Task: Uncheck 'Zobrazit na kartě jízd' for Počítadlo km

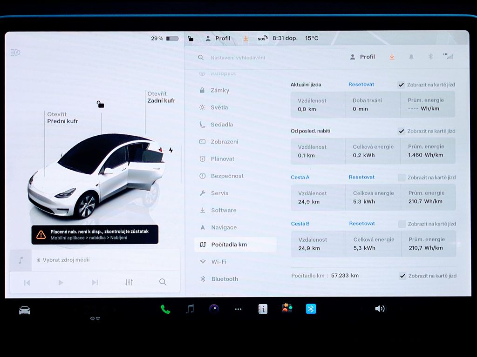Action: pyautogui.click(x=402, y=276)
